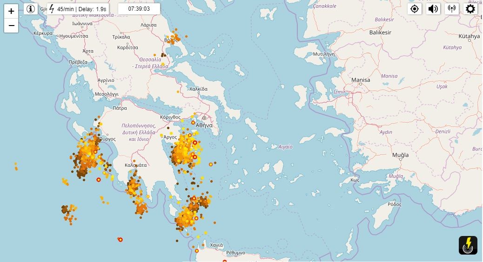The width and height of the screenshot is (483, 262).
Task: Click the Μεσολόγγι label
Action: point(107,94)
